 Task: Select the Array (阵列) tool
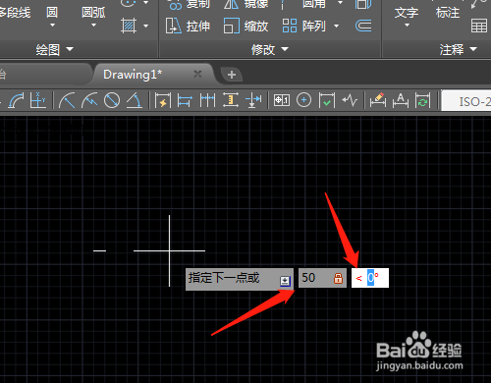(304, 26)
